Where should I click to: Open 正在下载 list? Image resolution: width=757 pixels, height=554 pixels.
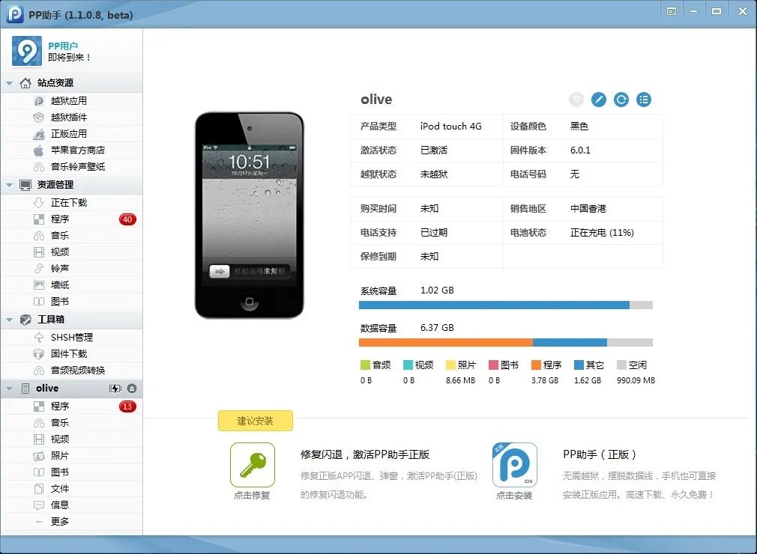(71, 202)
